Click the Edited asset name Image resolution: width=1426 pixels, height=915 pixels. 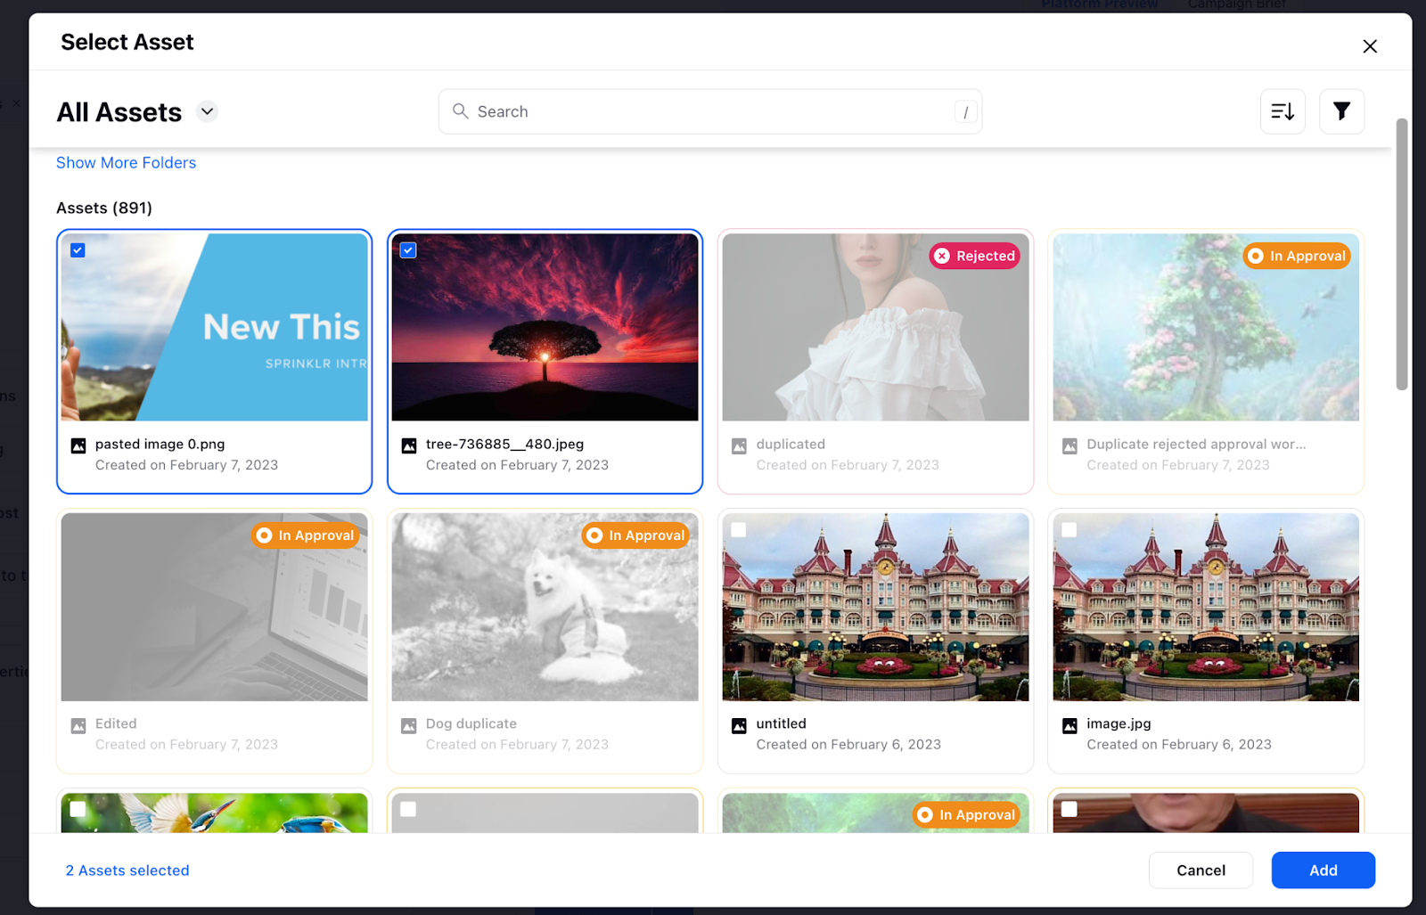[x=116, y=723]
